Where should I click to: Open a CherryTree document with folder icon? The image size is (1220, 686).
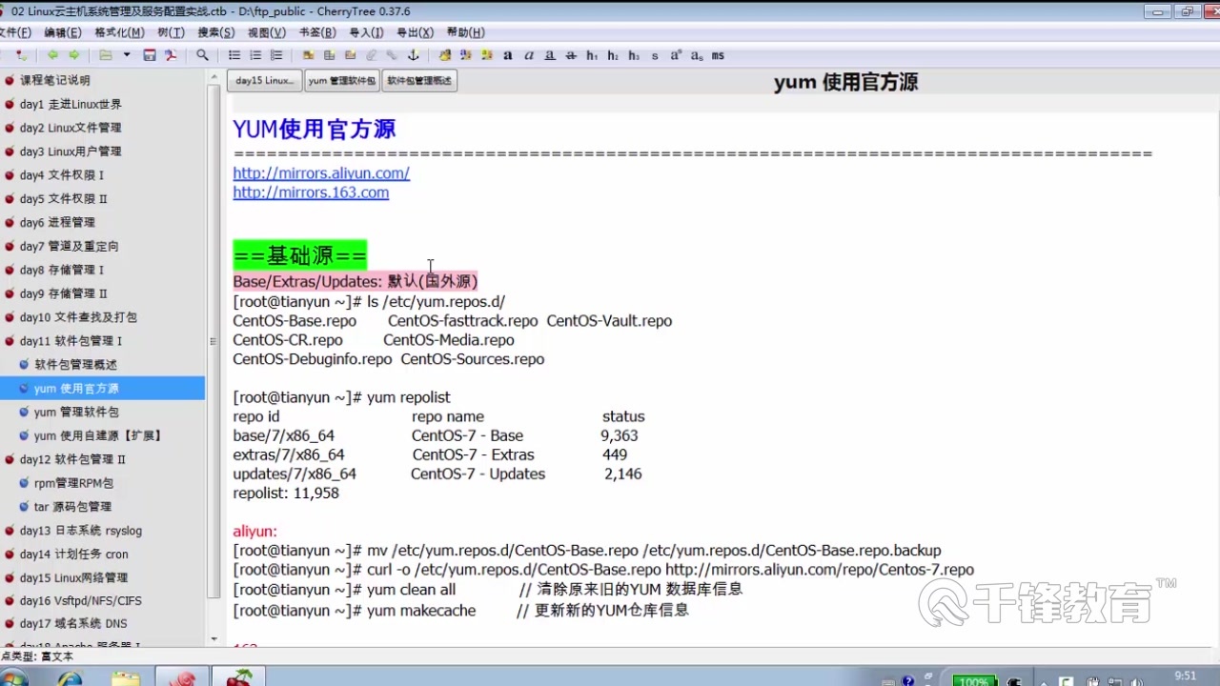tap(106, 55)
